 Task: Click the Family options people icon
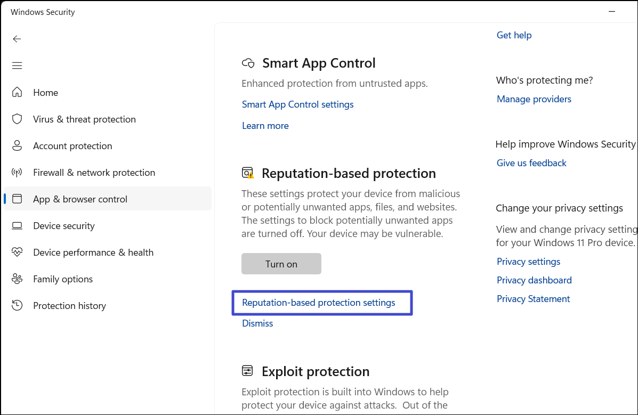click(x=17, y=279)
